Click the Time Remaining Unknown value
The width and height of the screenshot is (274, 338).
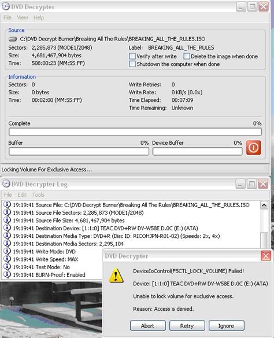pyautogui.click(x=182, y=108)
